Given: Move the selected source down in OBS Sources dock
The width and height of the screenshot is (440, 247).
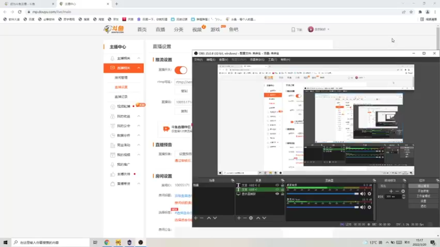Looking at the screenshot, I should [x=265, y=218].
